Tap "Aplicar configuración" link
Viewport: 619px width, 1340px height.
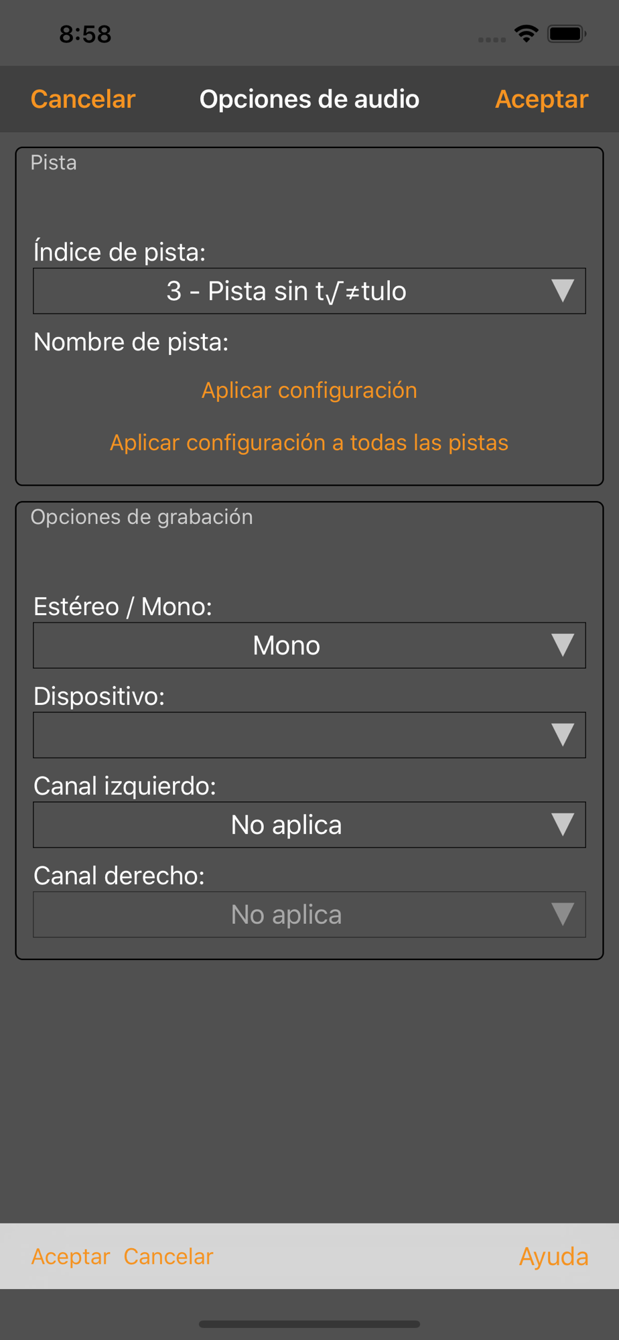[x=309, y=390]
